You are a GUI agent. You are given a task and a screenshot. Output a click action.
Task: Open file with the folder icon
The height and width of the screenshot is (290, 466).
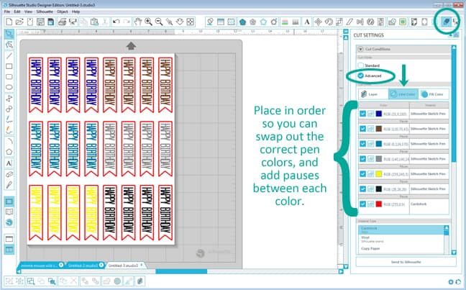19,22
